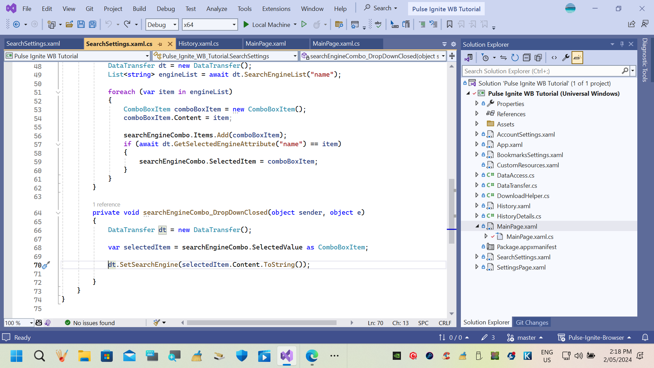Screen dimensions: 654x368
Task: Click the Save All toolbar icon
Action: pyautogui.click(x=92, y=25)
